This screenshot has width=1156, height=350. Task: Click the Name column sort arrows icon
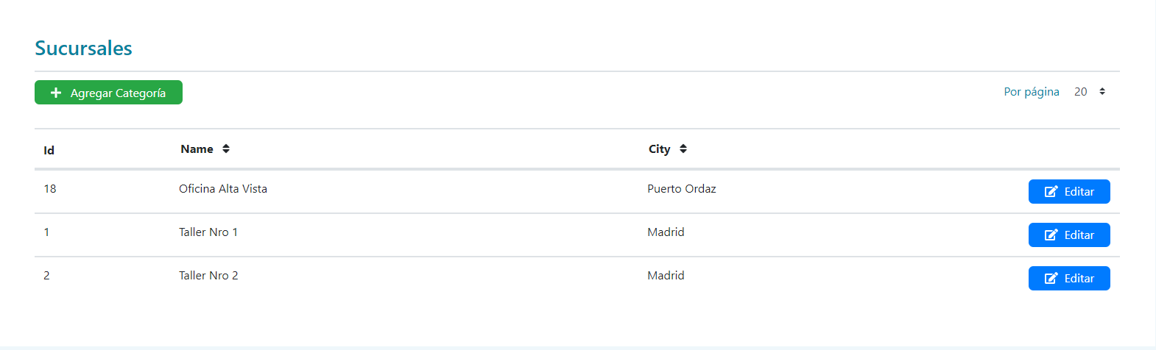pos(226,149)
